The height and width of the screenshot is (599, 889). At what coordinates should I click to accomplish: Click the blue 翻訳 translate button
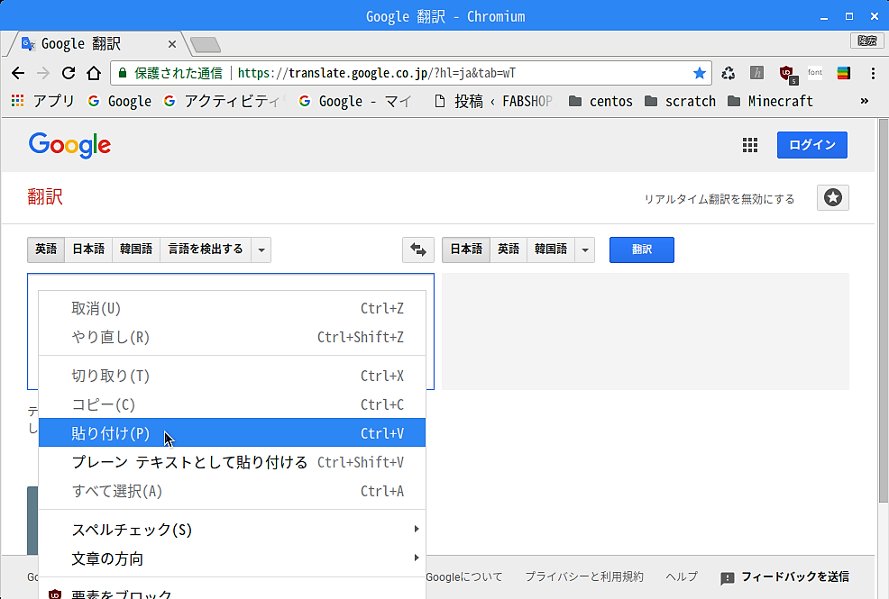point(642,250)
